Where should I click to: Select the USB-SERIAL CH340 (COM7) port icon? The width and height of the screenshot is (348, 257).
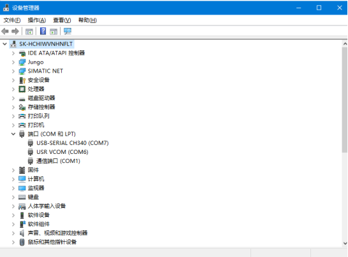coord(31,143)
